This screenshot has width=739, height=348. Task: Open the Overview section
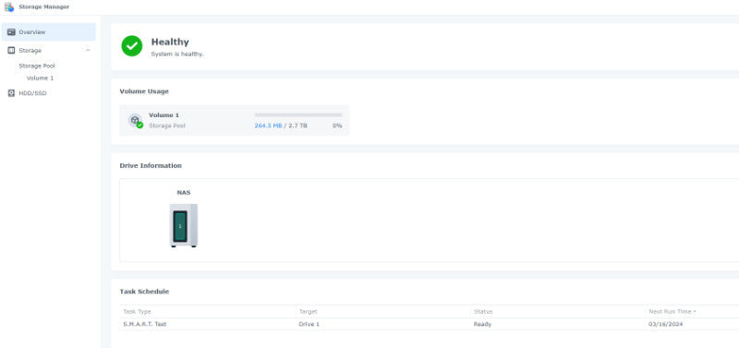click(x=49, y=32)
